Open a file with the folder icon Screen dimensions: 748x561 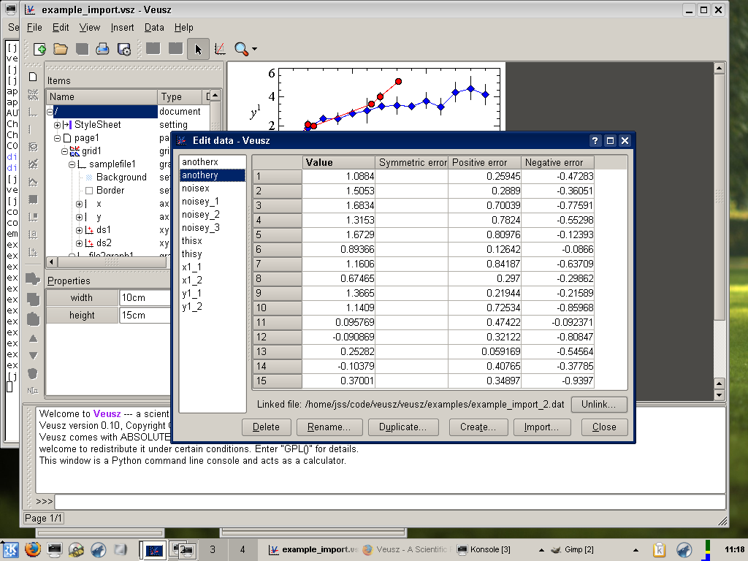(61, 49)
